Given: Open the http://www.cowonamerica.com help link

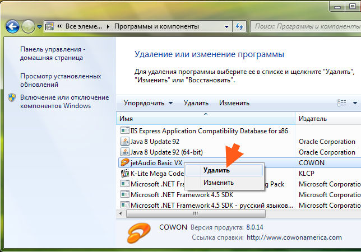Looking at the screenshot, I should coord(294,237).
